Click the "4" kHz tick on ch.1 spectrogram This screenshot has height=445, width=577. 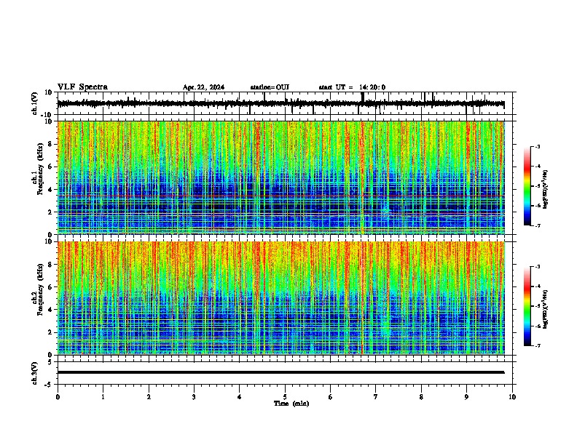click(x=50, y=190)
